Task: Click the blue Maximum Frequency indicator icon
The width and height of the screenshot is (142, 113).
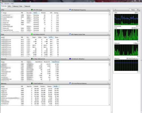Action: click(x=70, y=10)
